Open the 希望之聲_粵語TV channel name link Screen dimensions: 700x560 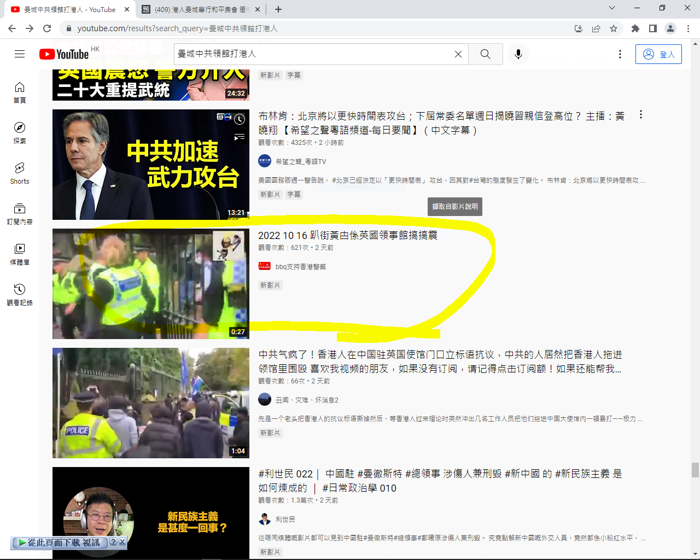[300, 161]
